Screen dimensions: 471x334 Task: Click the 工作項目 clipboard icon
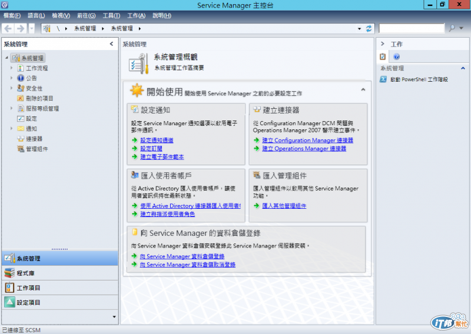[x=9, y=288]
